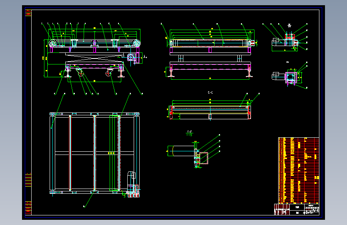347x225 pixels.
Task: Click the left end roller in side elevation
Action: click(x=52, y=43)
